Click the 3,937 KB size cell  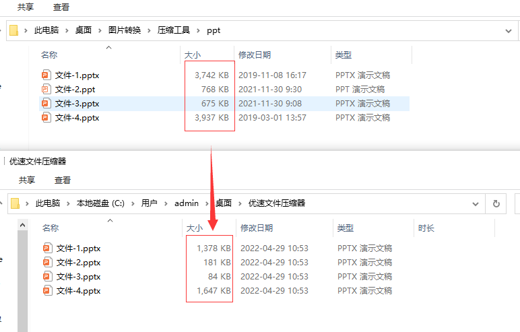coord(212,118)
